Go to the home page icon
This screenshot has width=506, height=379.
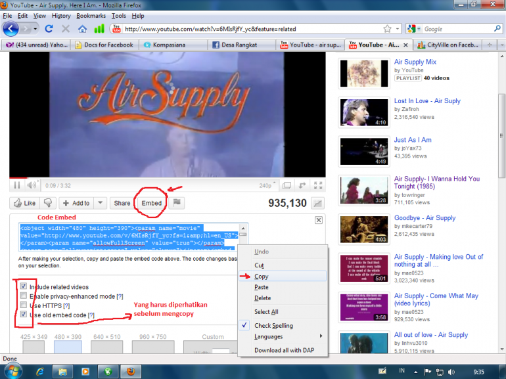[83, 29]
